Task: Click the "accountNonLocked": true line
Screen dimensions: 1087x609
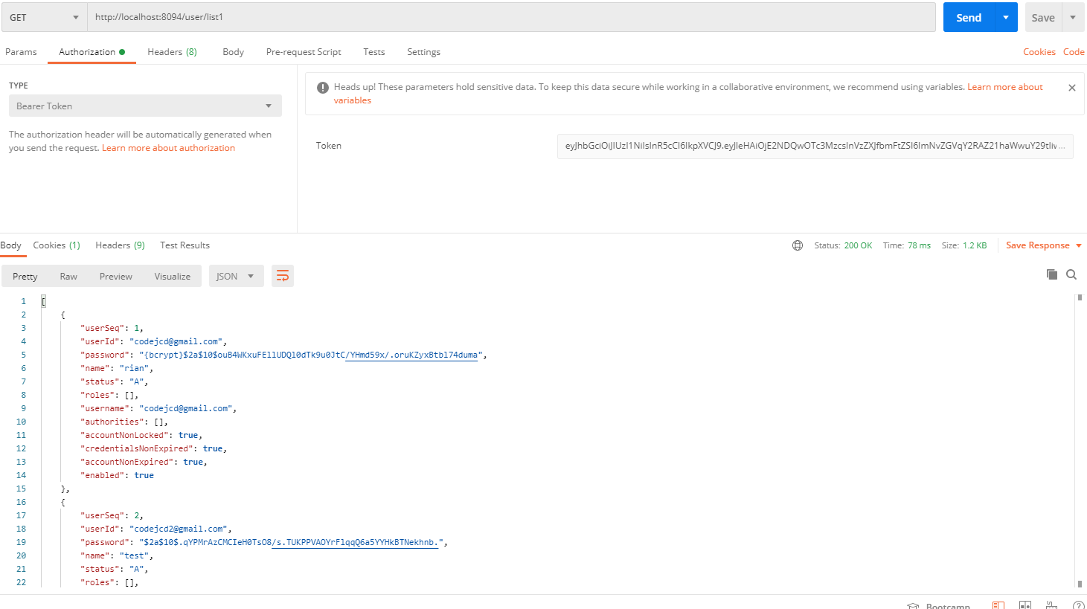Action: (x=141, y=435)
